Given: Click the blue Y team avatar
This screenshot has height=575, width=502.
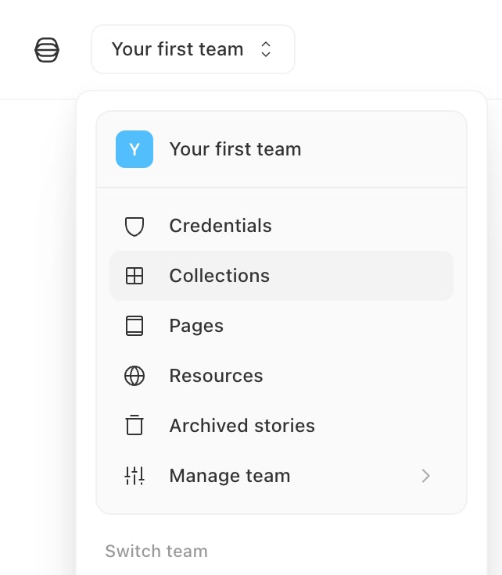Looking at the screenshot, I should [x=134, y=149].
